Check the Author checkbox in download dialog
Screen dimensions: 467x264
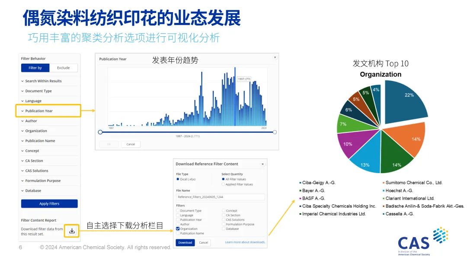(x=178, y=224)
